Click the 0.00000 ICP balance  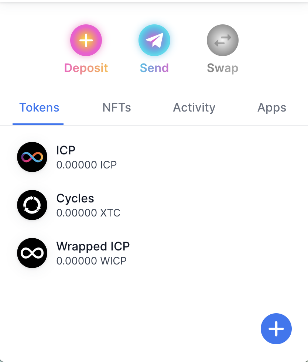[x=86, y=165]
